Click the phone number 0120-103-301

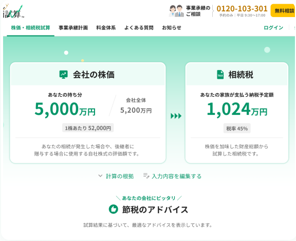[x=242, y=9]
